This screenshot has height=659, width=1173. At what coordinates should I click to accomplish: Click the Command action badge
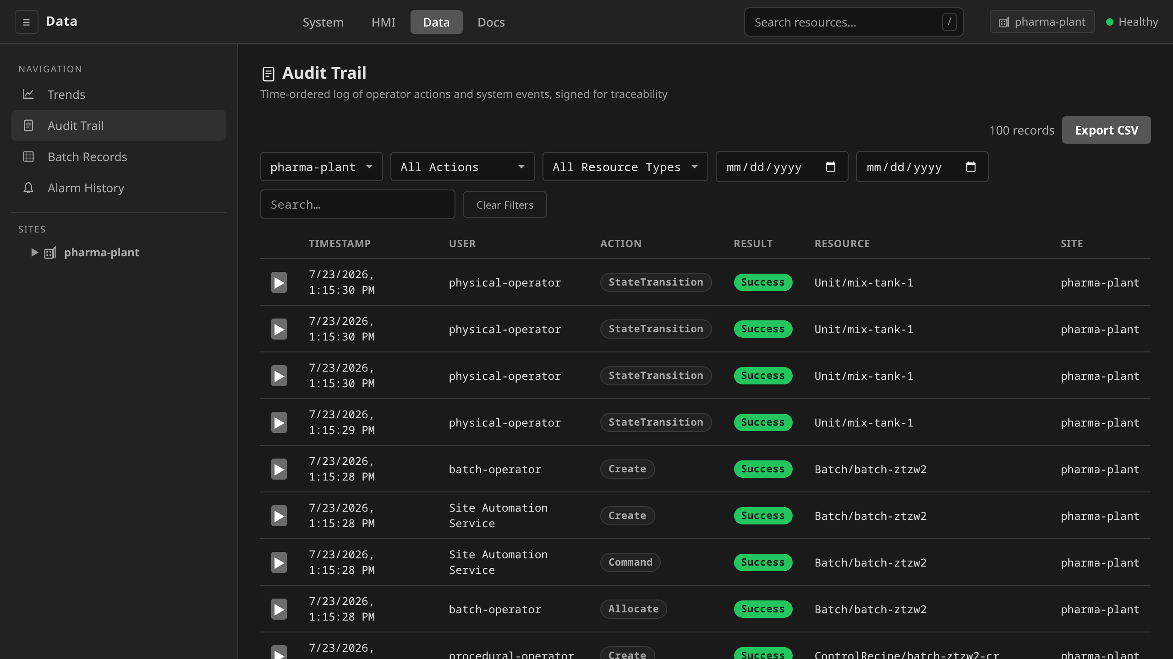point(630,562)
